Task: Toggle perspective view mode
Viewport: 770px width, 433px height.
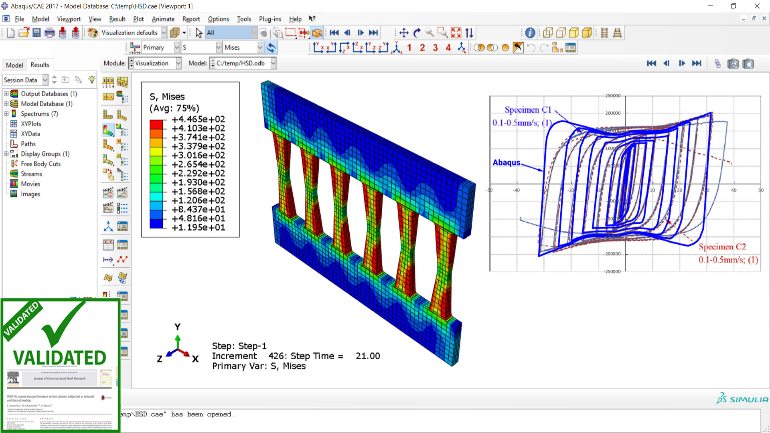Action: click(x=618, y=33)
